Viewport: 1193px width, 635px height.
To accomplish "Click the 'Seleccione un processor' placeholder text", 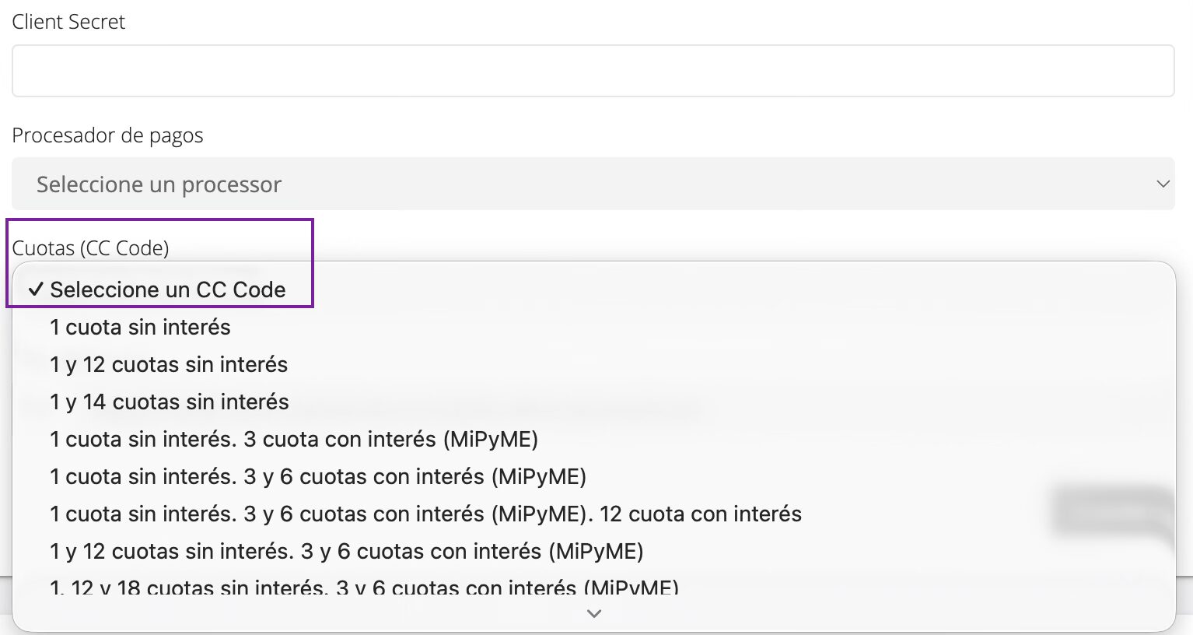I will [159, 184].
